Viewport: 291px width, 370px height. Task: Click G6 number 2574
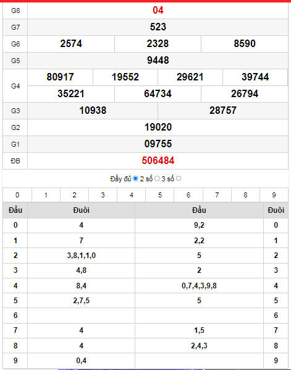coord(71,44)
